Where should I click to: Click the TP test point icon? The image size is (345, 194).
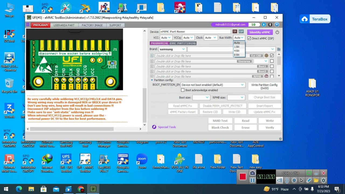pyautogui.click(x=235, y=32)
